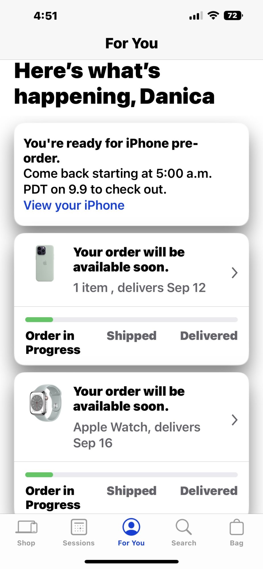The image size is (263, 569).
Task: Tap the status bar clock
Action: coord(46,16)
